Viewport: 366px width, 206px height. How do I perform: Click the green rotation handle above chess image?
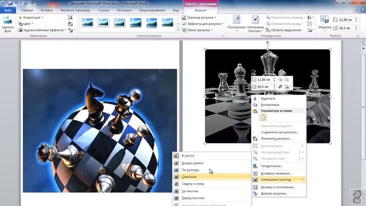click(x=268, y=42)
